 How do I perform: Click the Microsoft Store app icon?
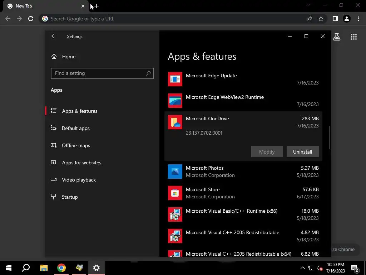[x=175, y=193]
